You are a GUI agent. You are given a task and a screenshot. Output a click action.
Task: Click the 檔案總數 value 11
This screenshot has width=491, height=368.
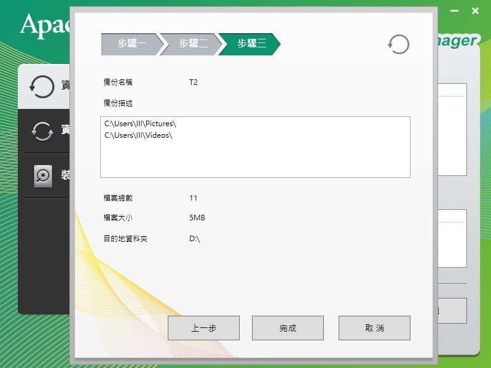pos(193,198)
